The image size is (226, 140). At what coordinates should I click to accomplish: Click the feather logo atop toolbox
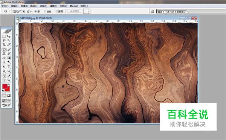coord(6,31)
